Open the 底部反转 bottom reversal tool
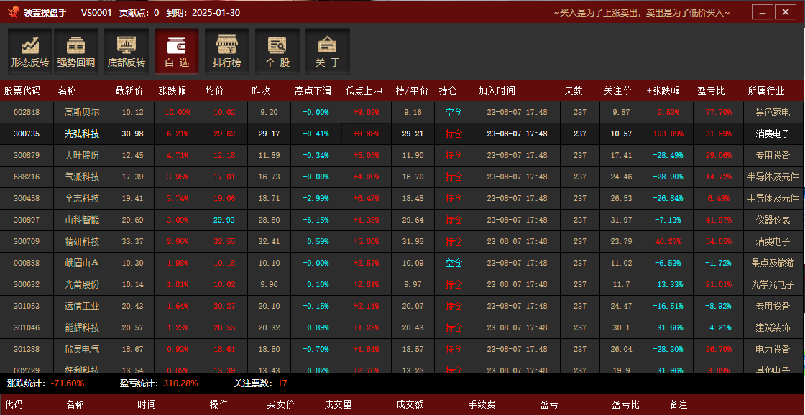This screenshot has height=415, width=805. coord(126,51)
